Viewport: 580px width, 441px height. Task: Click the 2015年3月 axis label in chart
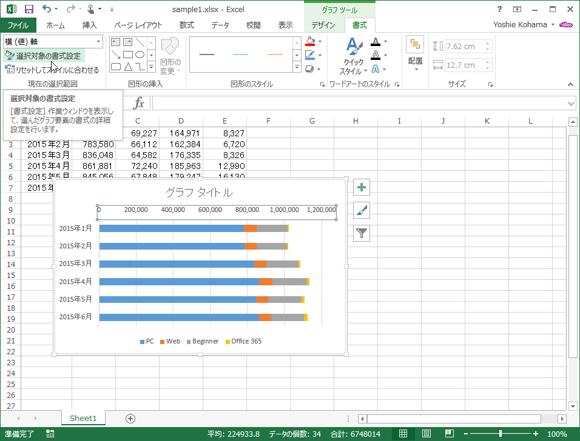pyautogui.click(x=75, y=264)
